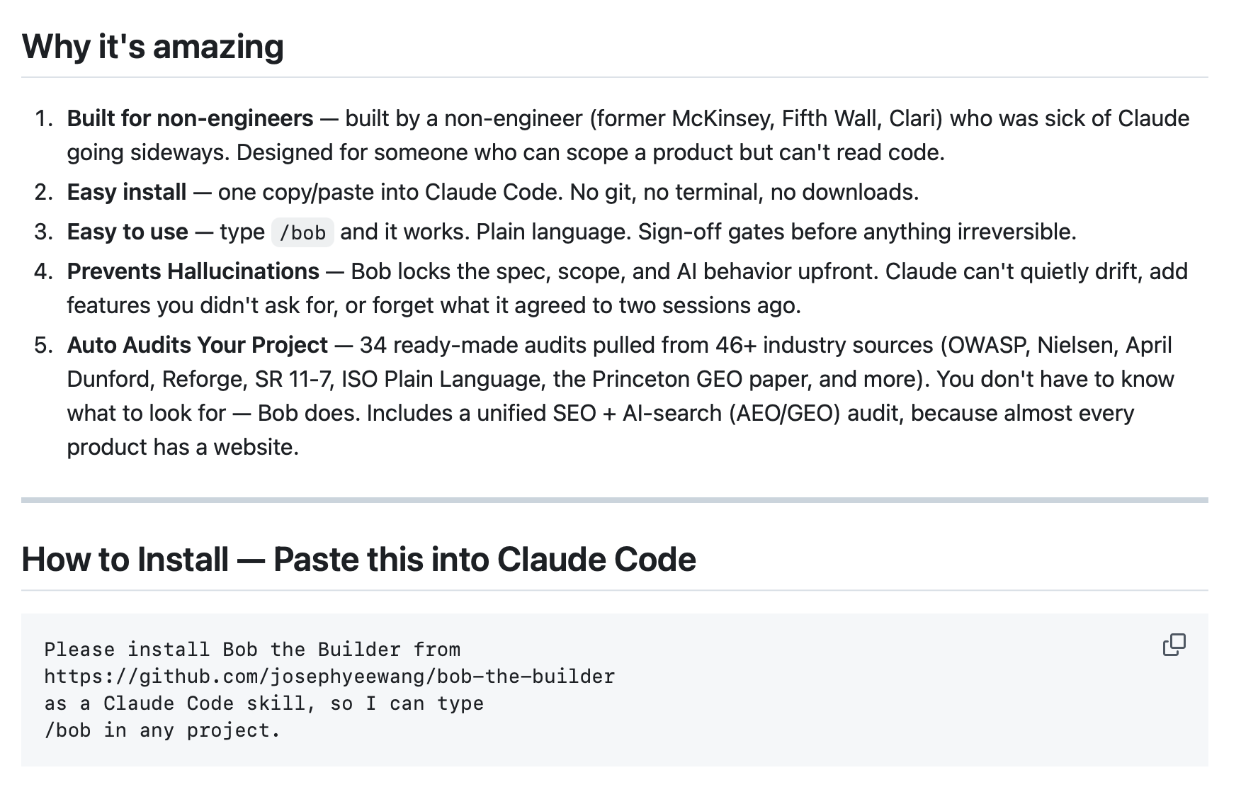Click the horizontal divider above How to Install
Image resolution: width=1241 pixels, height=792 pixels.
(x=615, y=500)
